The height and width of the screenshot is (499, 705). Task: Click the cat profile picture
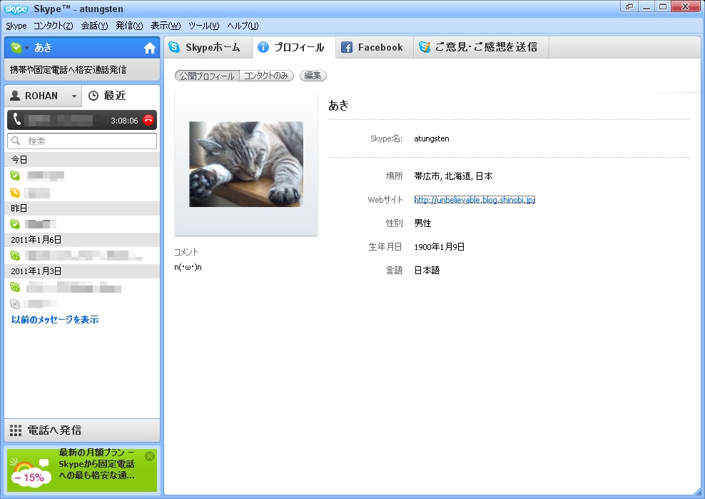tap(246, 164)
